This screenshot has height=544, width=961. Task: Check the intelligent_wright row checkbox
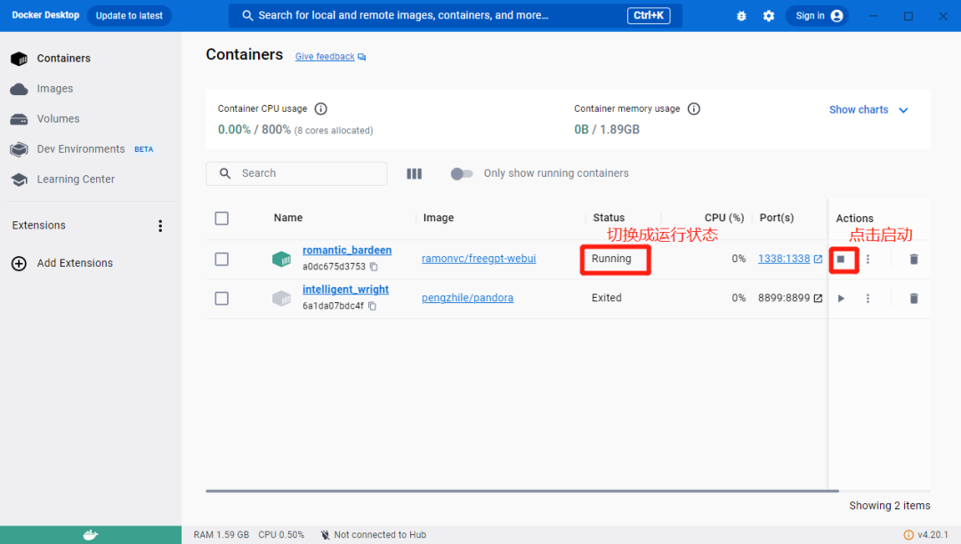pos(222,299)
